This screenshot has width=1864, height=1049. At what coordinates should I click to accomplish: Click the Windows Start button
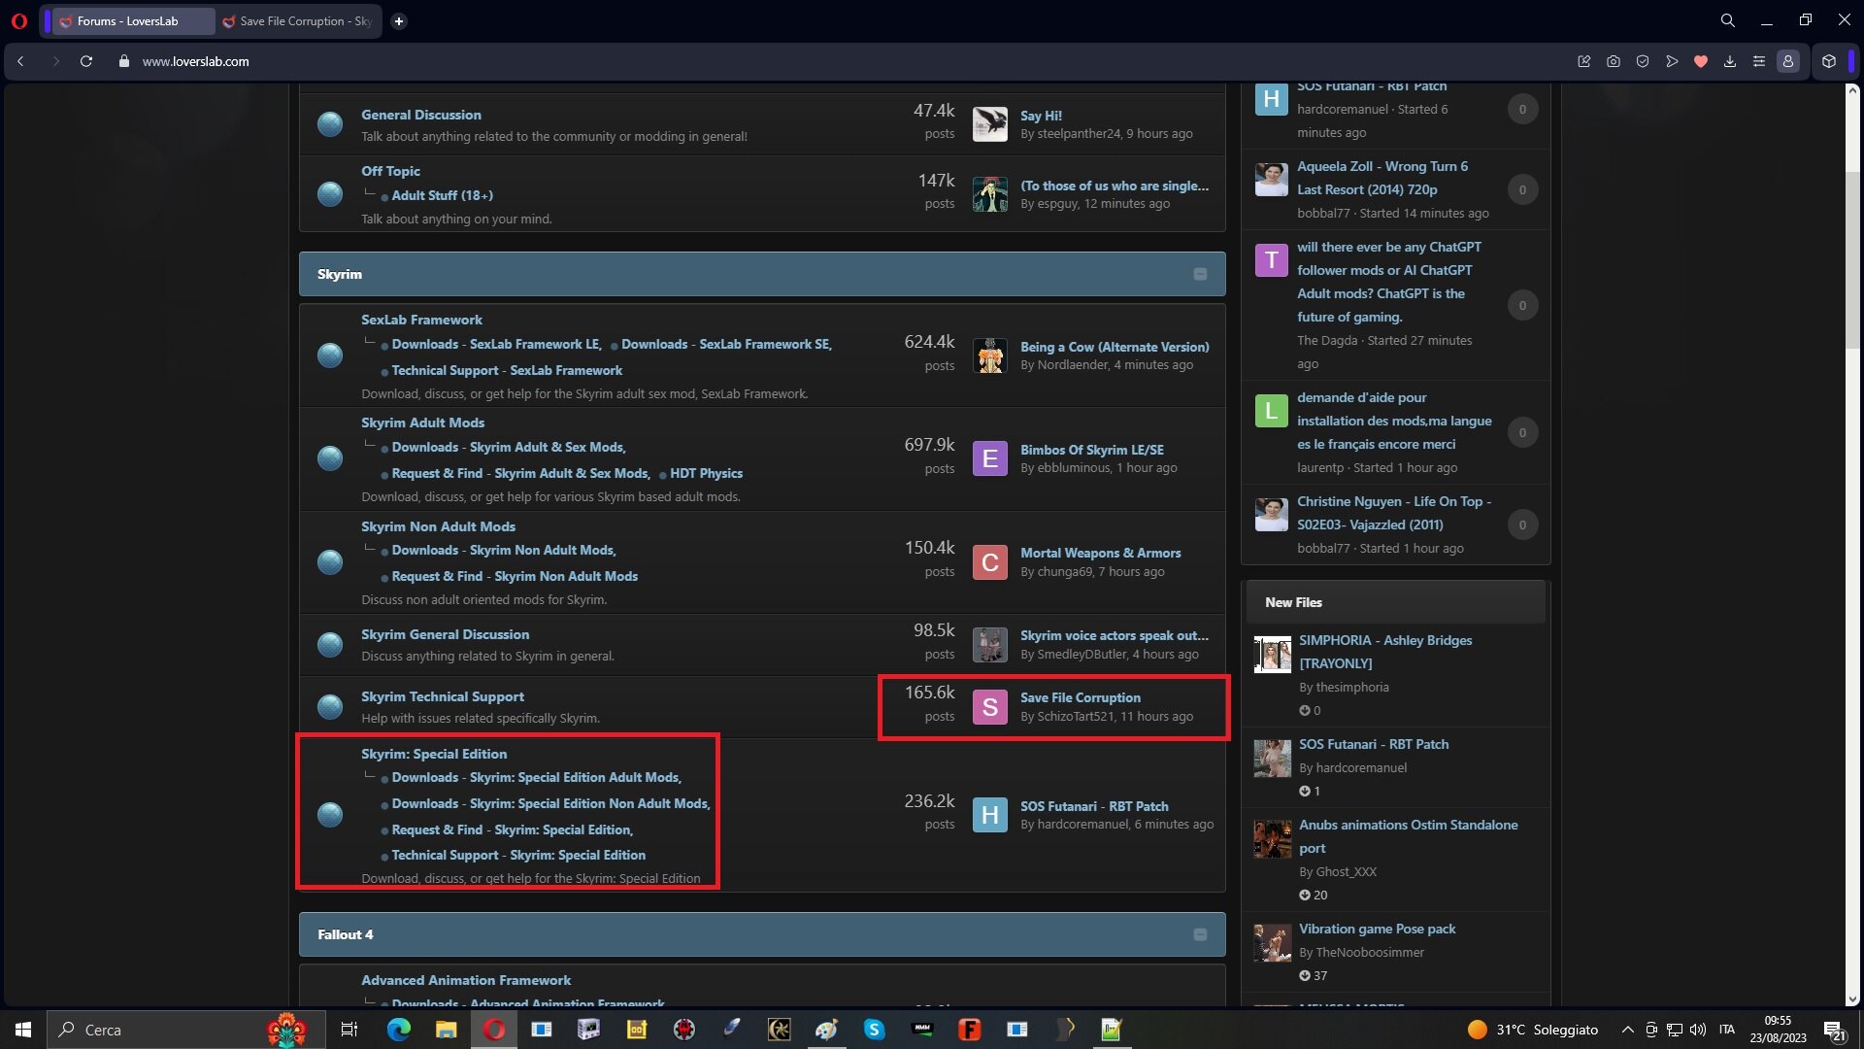coord(23,1030)
